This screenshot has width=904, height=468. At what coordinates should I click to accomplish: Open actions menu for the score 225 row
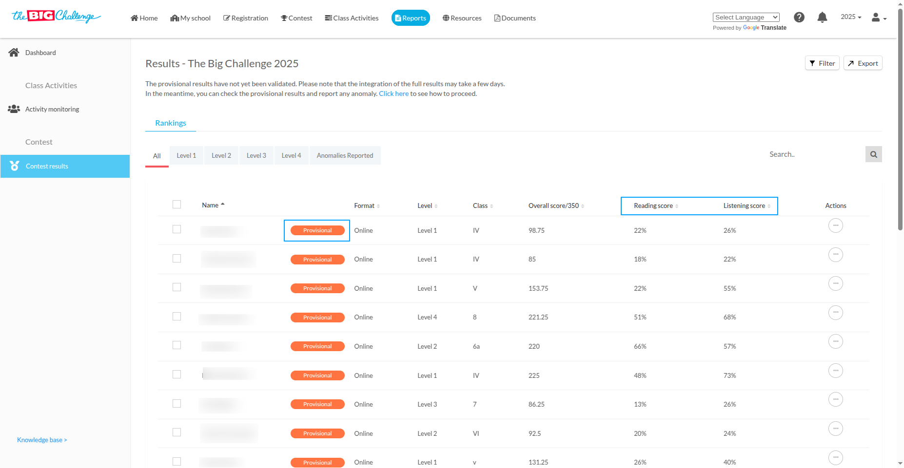pos(836,371)
